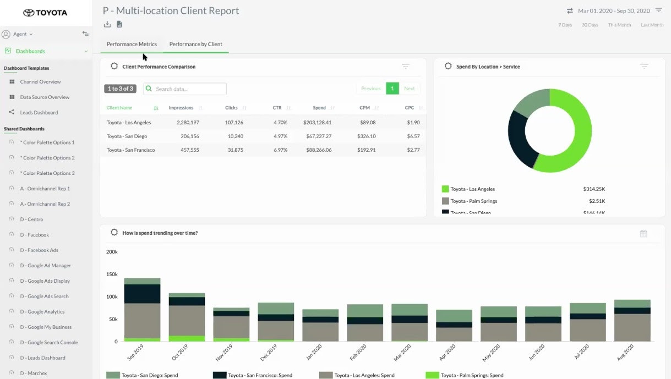This screenshot has width=671, height=379.
Task: Select Last Month date range
Action: tap(652, 25)
